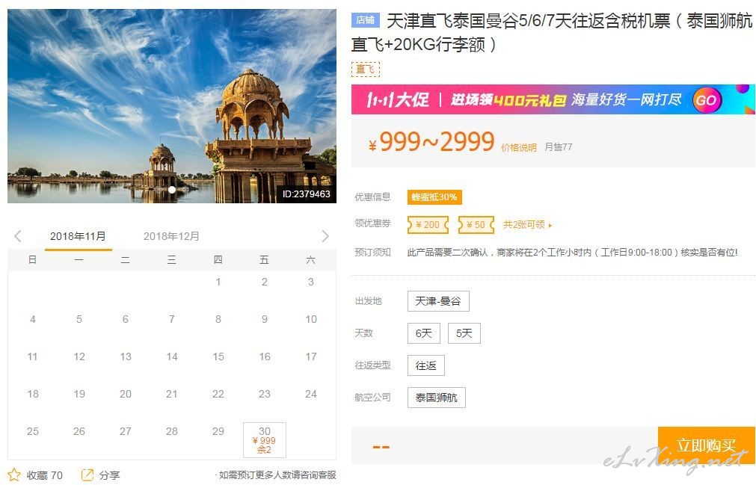
Task: Click date 7 in the calendar
Action: coord(172,319)
